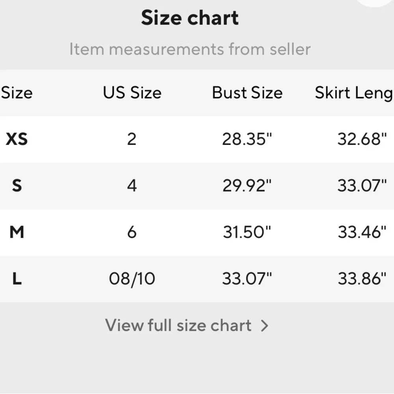Image resolution: width=394 pixels, height=394 pixels.
Task: Click US size 2 in XS row
Action: tap(132, 139)
